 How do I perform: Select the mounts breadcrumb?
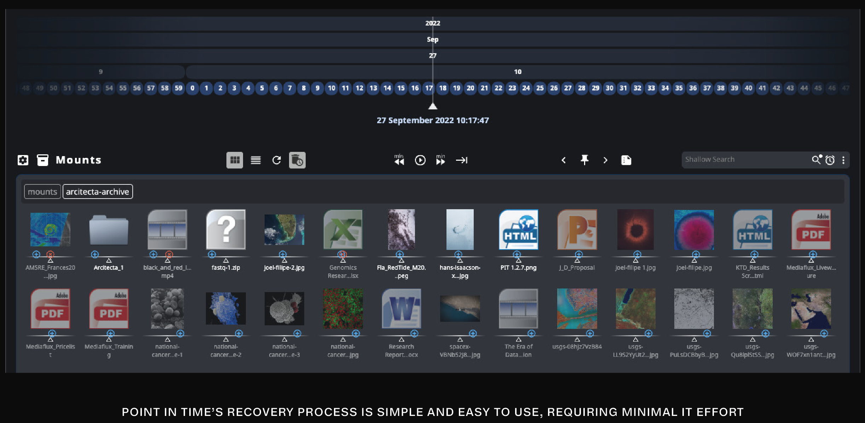click(x=42, y=192)
